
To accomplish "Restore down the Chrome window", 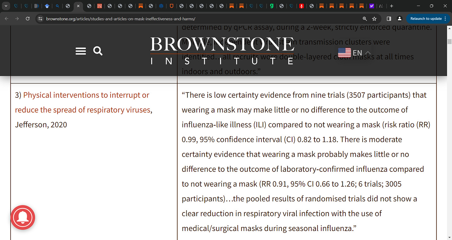I will pyautogui.click(x=432, y=6).
